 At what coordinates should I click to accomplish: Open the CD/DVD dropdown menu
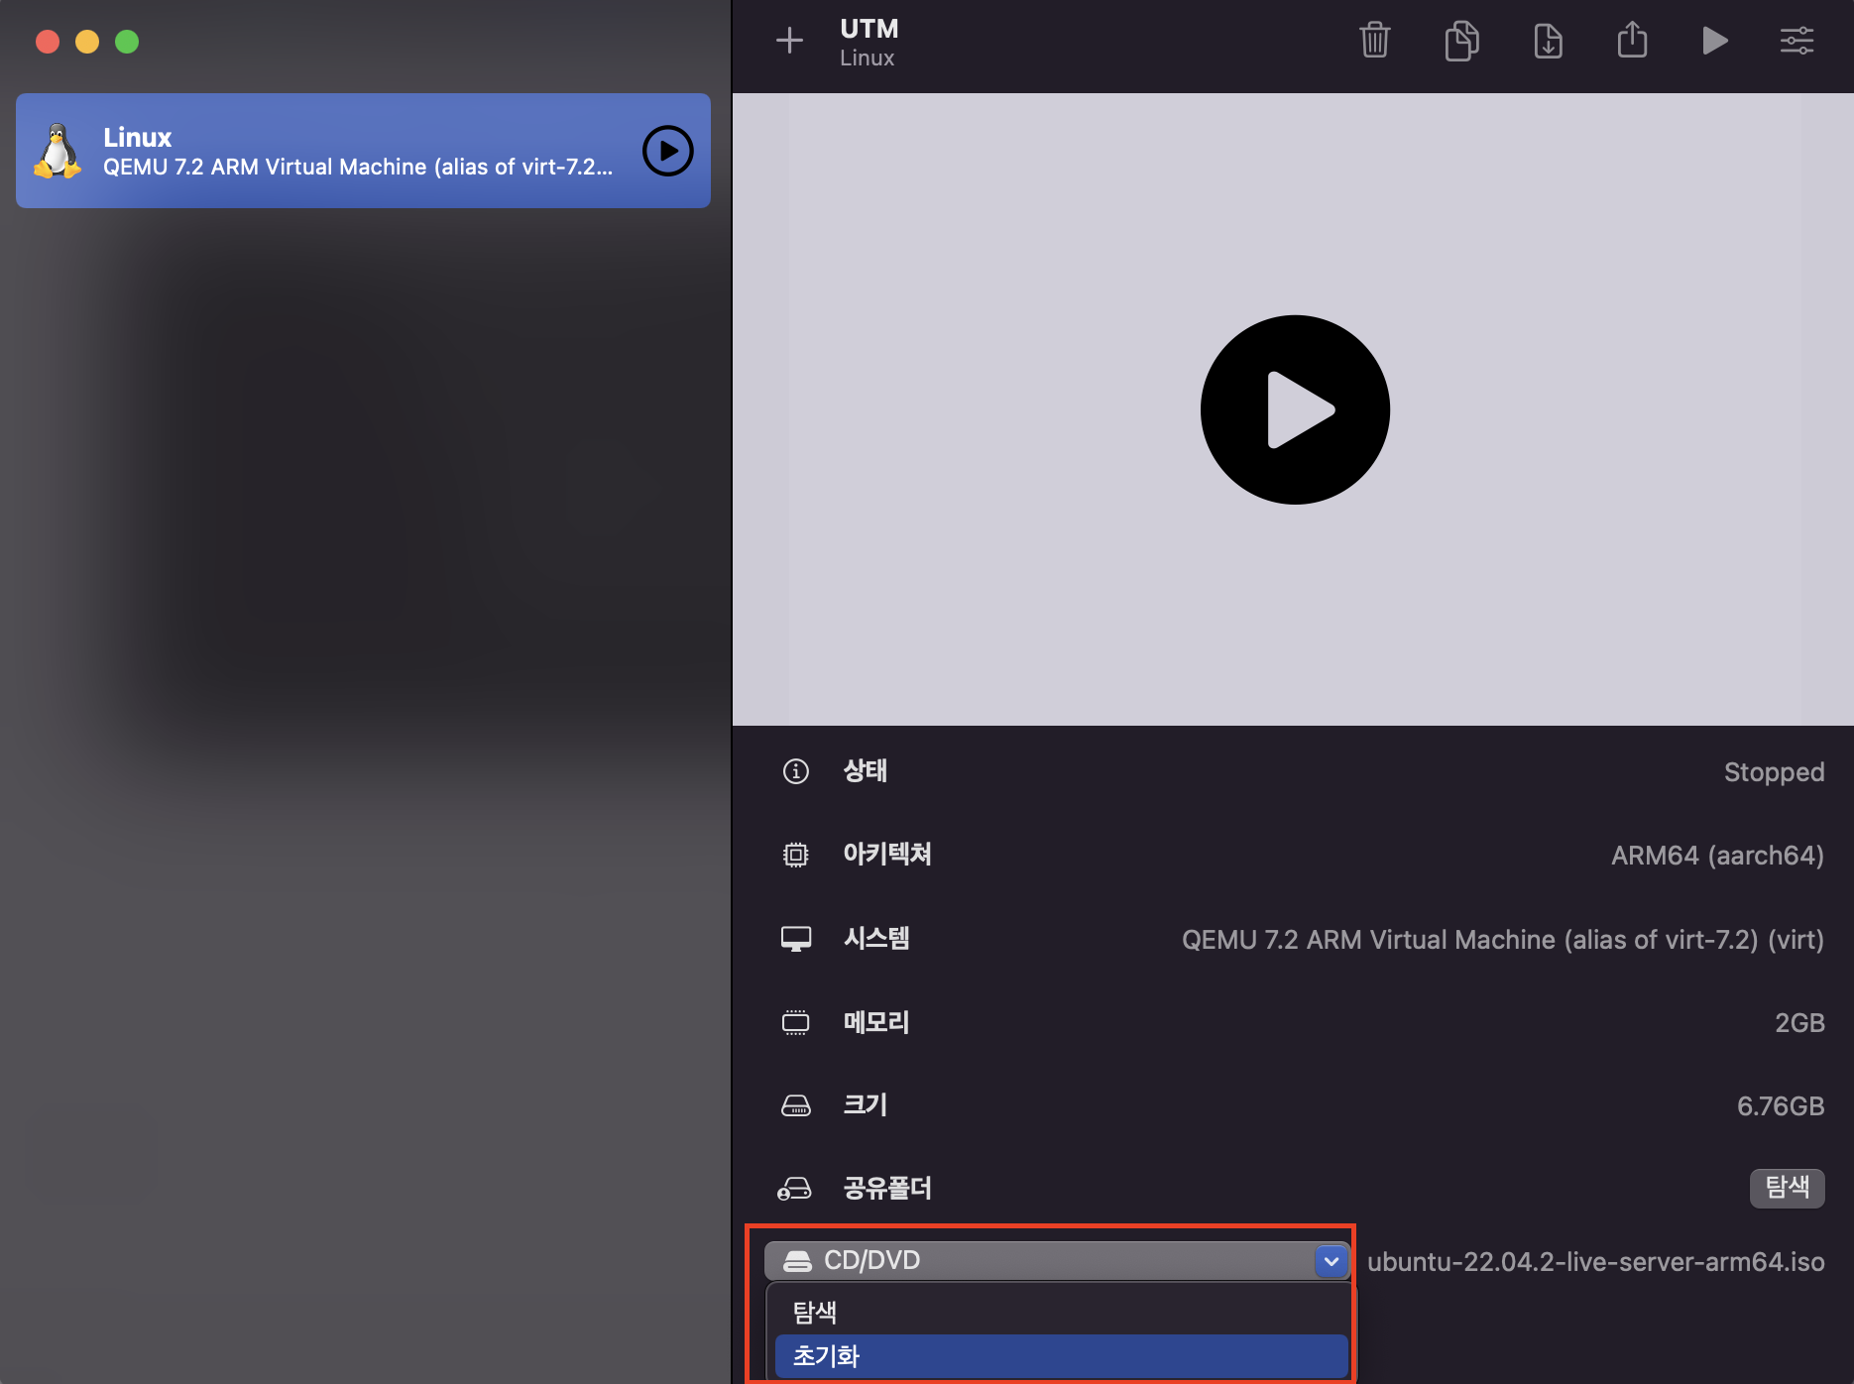coord(1057,1261)
